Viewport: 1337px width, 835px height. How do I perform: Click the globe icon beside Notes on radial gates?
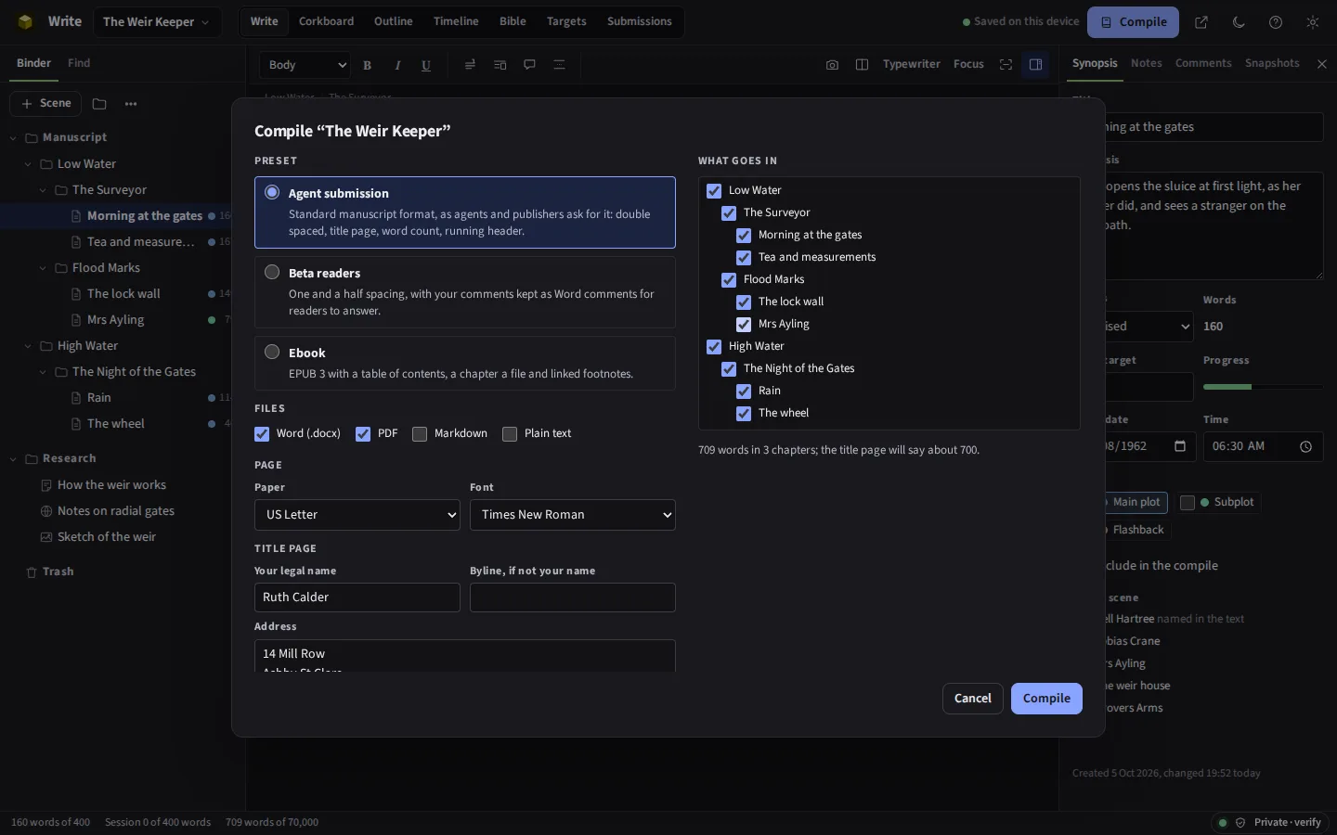click(x=46, y=511)
